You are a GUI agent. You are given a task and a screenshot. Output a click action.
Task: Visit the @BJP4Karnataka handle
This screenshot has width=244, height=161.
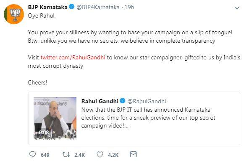click(x=98, y=7)
